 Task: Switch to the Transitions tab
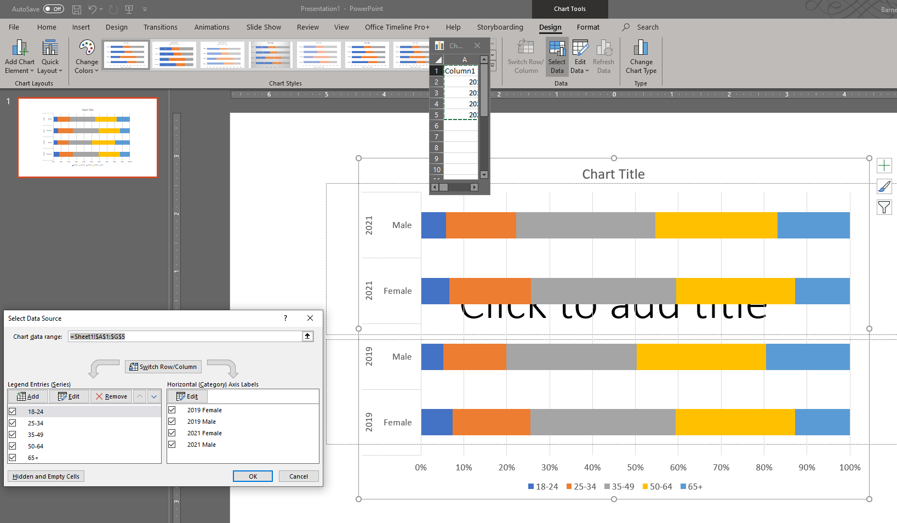(x=161, y=27)
